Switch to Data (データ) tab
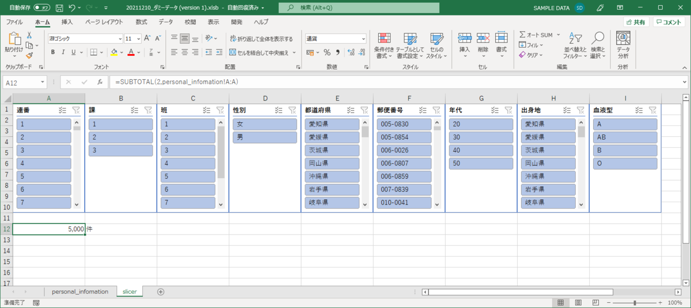 [x=166, y=22]
